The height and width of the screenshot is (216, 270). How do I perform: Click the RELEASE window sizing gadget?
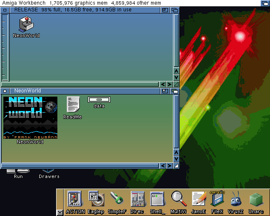[x=176, y=84]
